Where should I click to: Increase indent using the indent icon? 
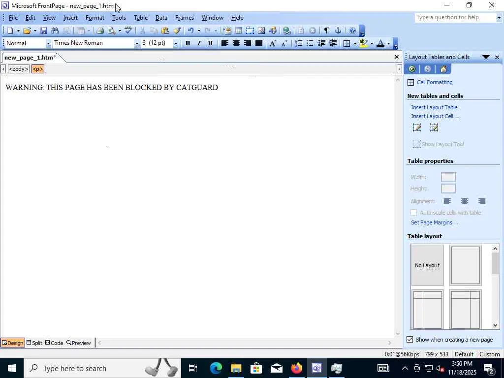[333, 43]
